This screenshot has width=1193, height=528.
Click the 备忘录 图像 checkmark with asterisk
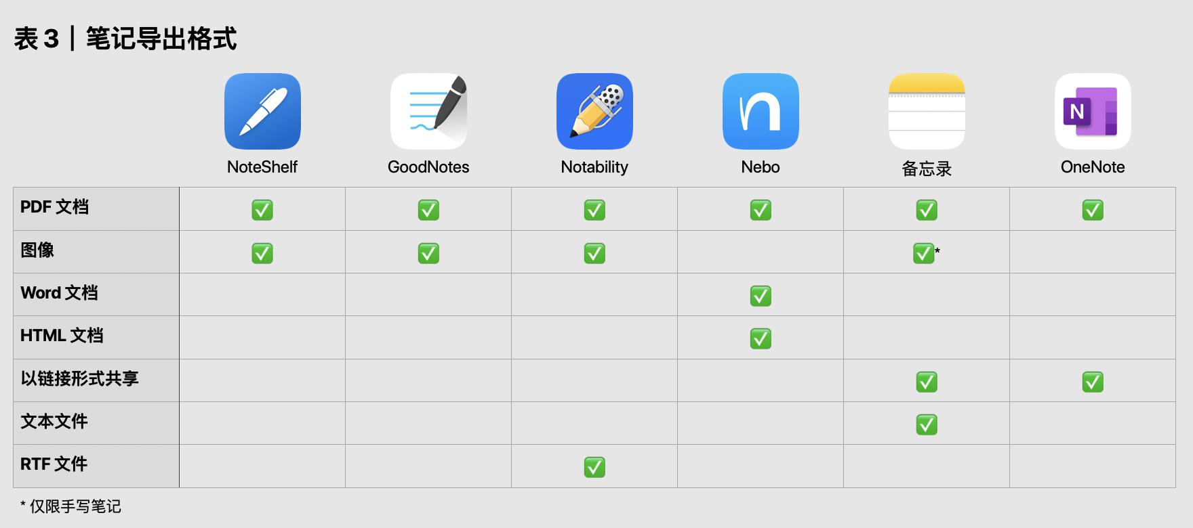point(924,253)
